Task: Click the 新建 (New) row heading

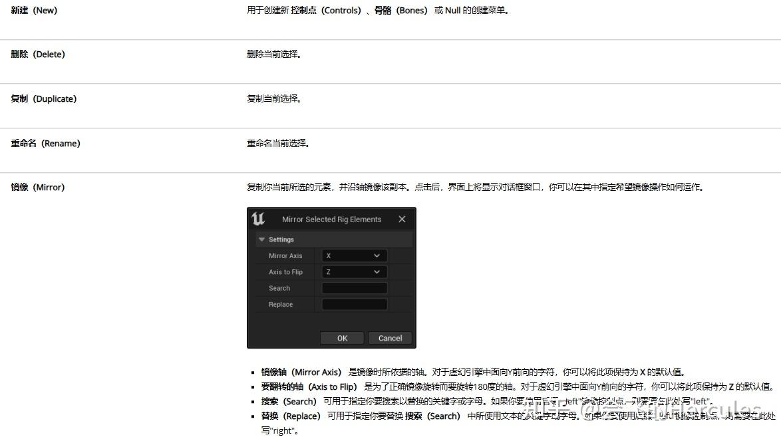Action: pos(34,11)
